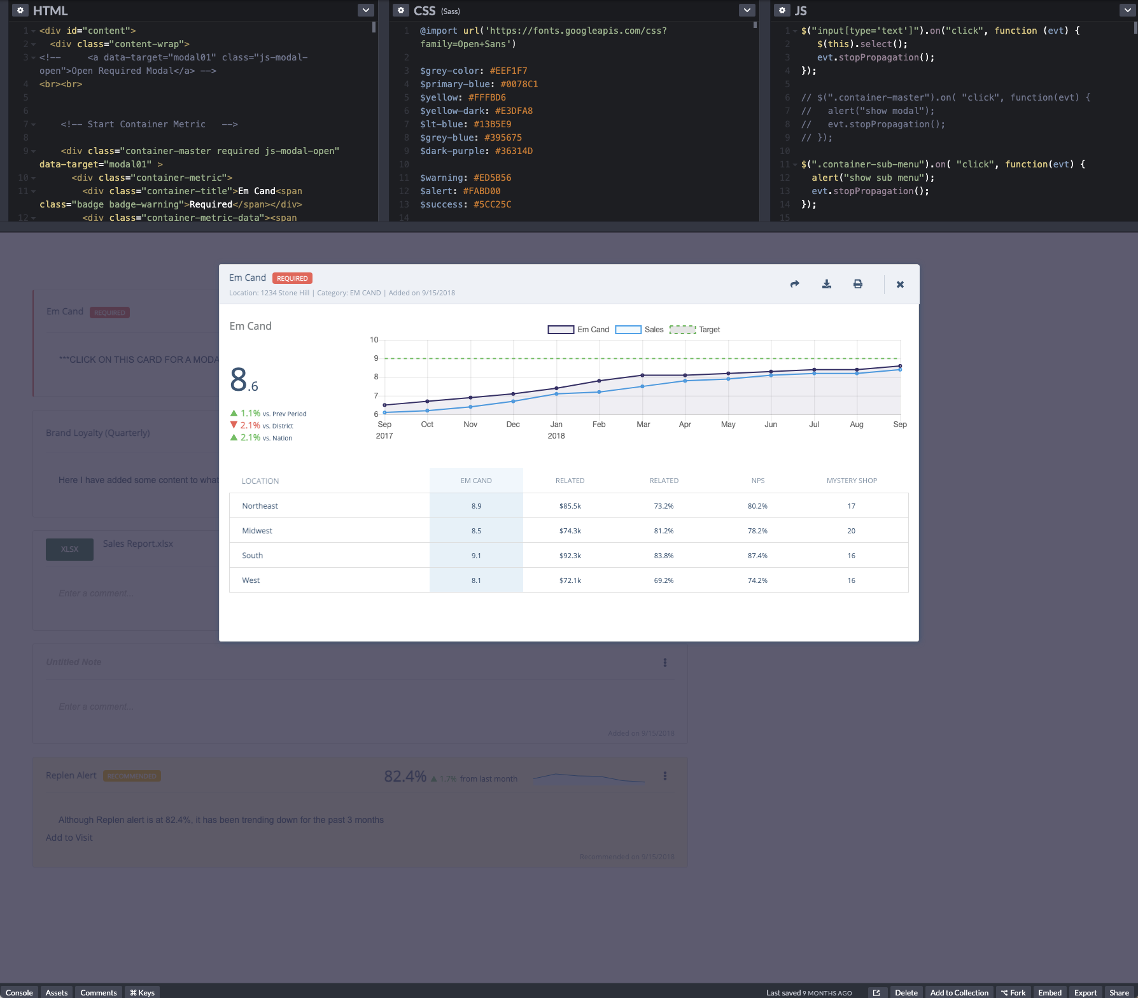The width and height of the screenshot is (1138, 998).
Task: Sort by EM CAND column header
Action: pos(476,481)
